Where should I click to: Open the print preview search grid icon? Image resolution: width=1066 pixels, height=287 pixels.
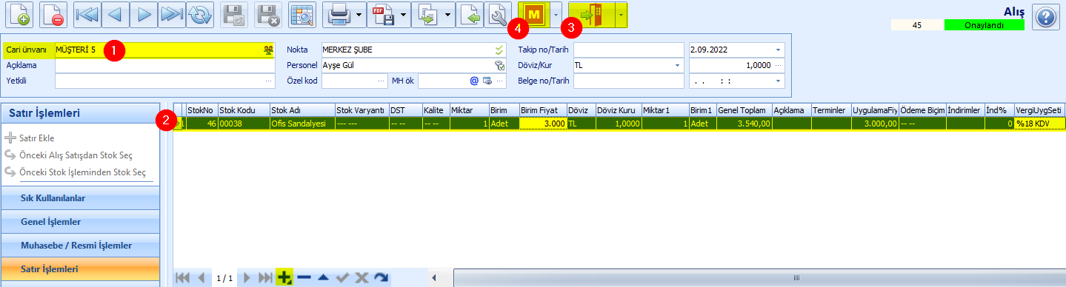(302, 15)
